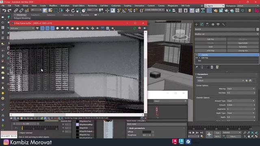
Task: Choose the Select and Rotate tool
Action: (73, 11)
